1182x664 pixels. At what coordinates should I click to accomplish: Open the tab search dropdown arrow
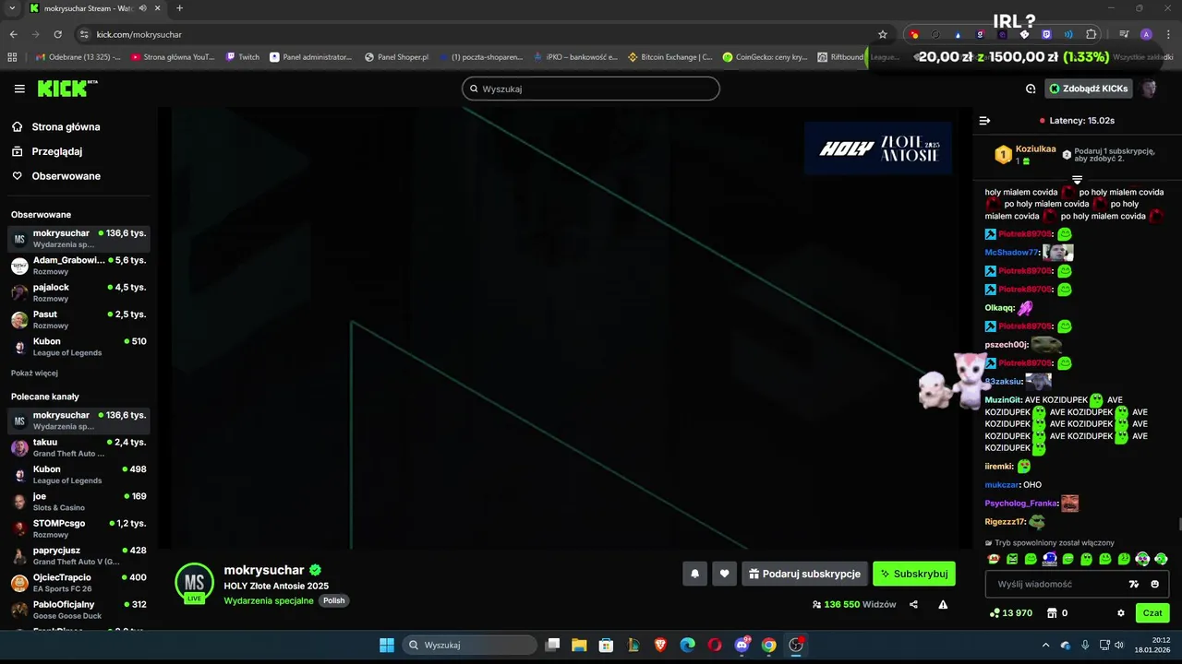[12, 8]
